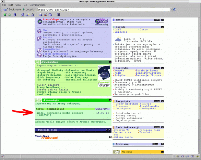201x160 pixels.
Task: Click the My Netscape toolbar icon
Action: click(32, 15)
